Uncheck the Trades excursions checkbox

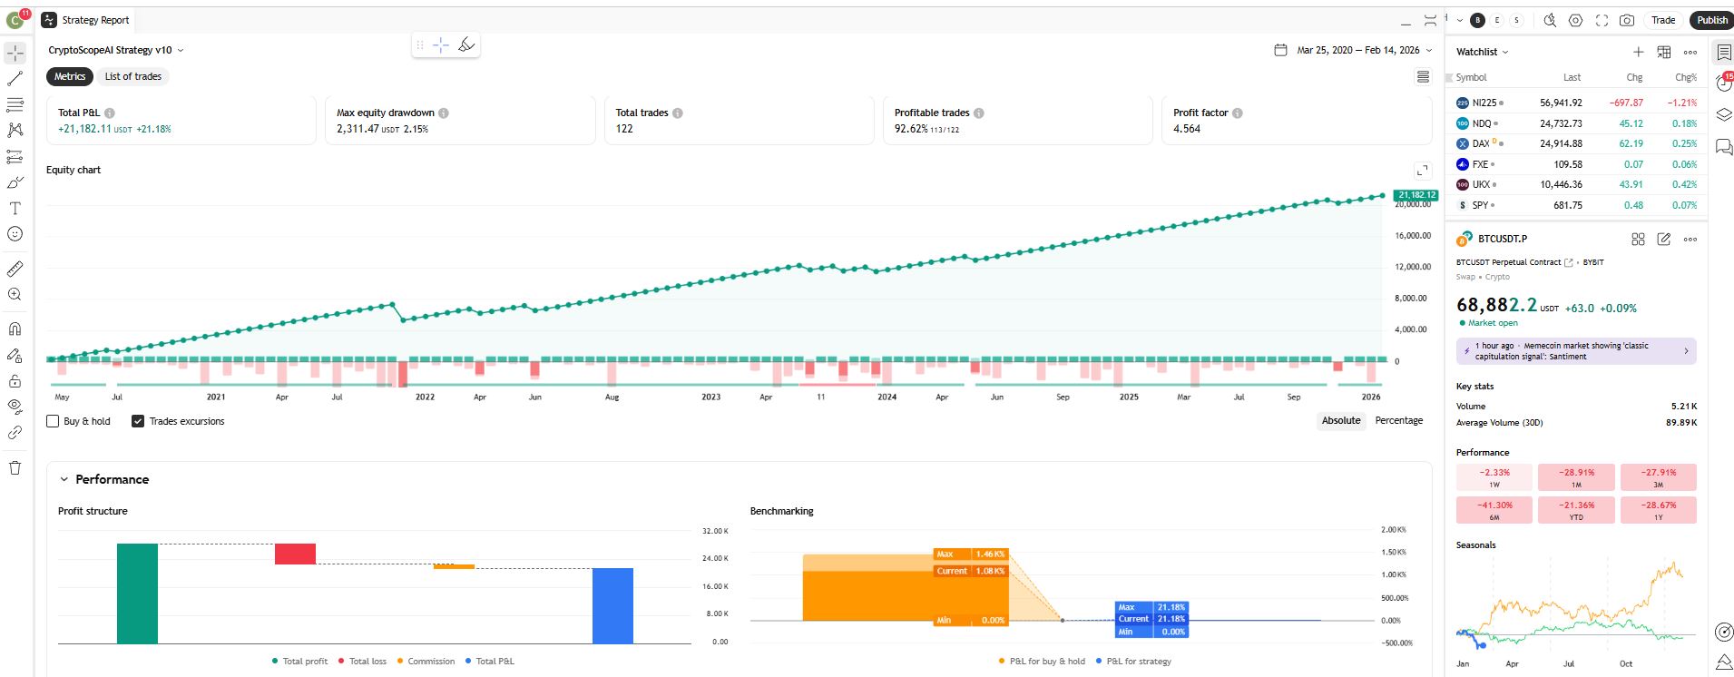(x=138, y=421)
